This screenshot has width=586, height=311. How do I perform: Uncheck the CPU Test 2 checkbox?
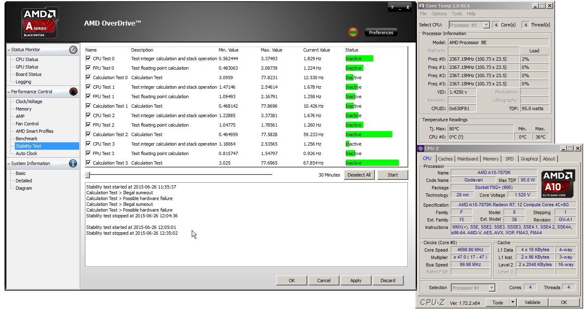pyautogui.click(x=88, y=115)
